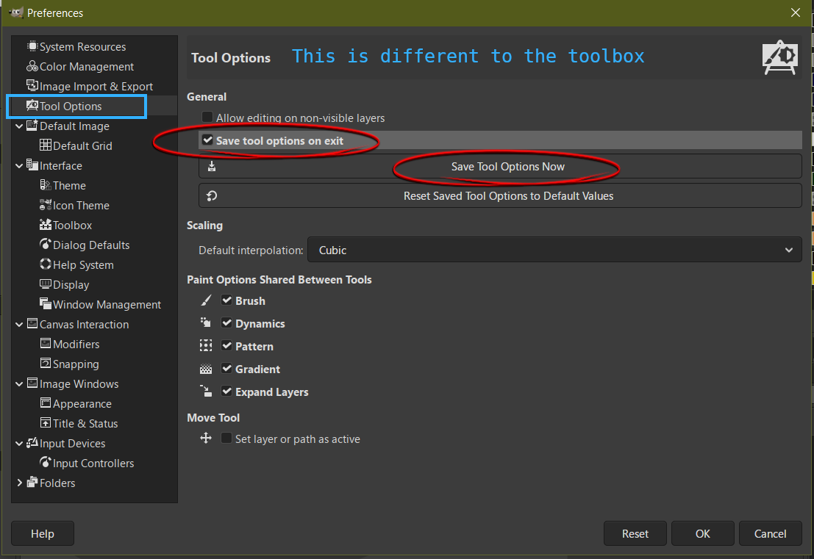Click the Window Management icon
The image size is (814, 559).
[46, 304]
